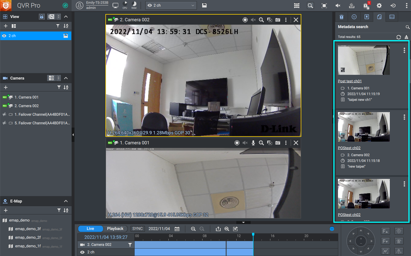This screenshot has height=256, width=411.
Task: Open the timeline calendar date picker
Action: click(x=177, y=229)
